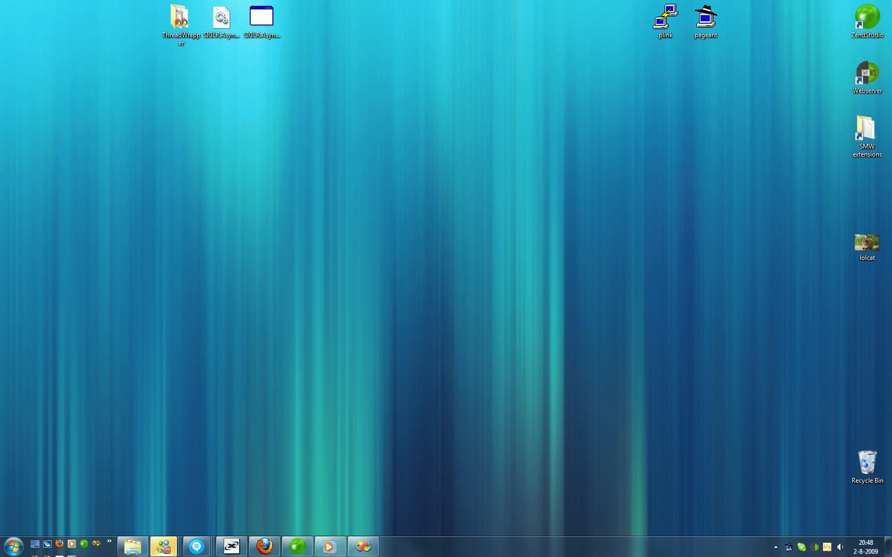Select the ZendStudio desktop shortcut
This screenshot has height=557, width=892.
[x=867, y=22]
